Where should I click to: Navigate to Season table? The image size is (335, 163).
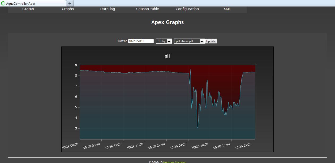pos(148,9)
